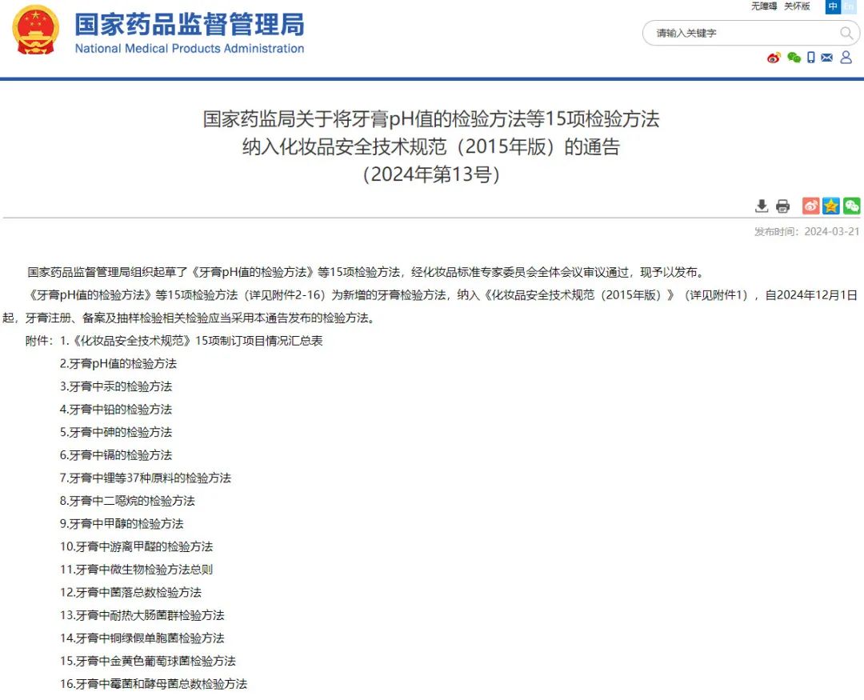The height and width of the screenshot is (700, 864).
Task: Download the notice via download icon
Action: [762, 206]
